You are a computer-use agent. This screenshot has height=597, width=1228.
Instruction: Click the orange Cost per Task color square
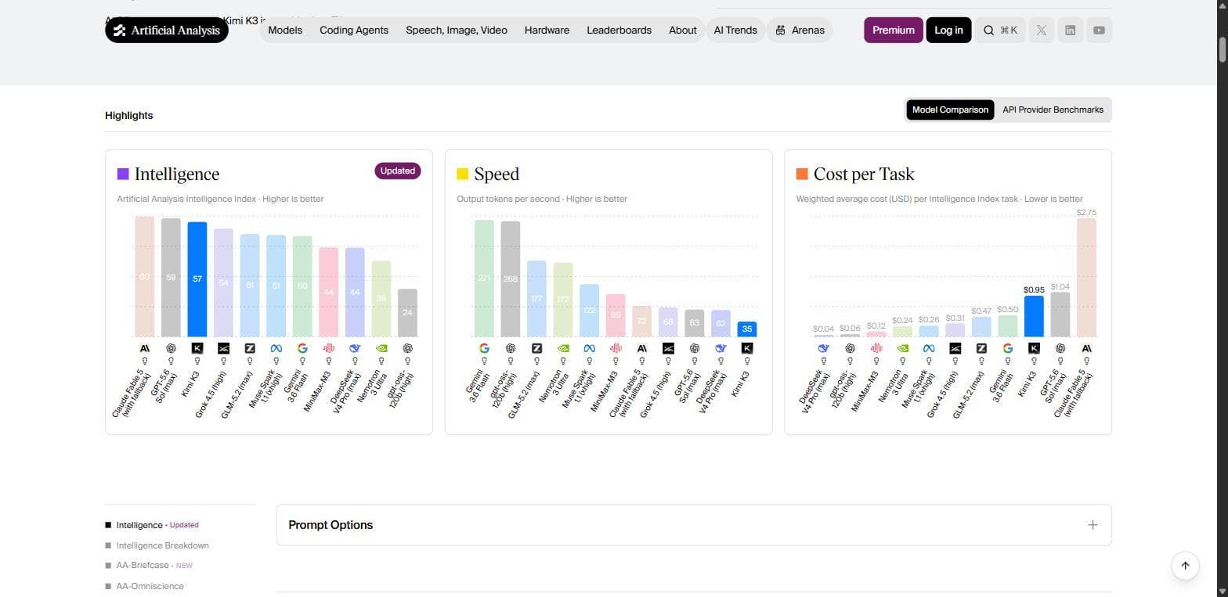pos(802,174)
